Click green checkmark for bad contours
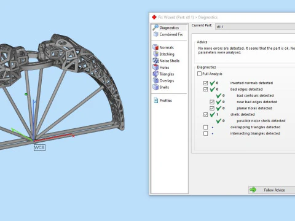The height and width of the screenshot is (221, 295). point(219,96)
